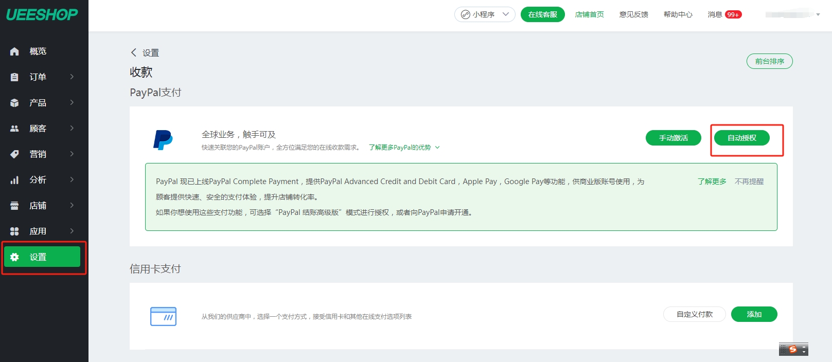Click the 手动激活 button
832x362 pixels.
click(x=674, y=138)
